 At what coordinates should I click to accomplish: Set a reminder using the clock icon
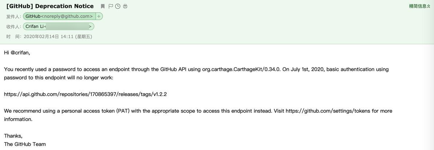[118, 6]
